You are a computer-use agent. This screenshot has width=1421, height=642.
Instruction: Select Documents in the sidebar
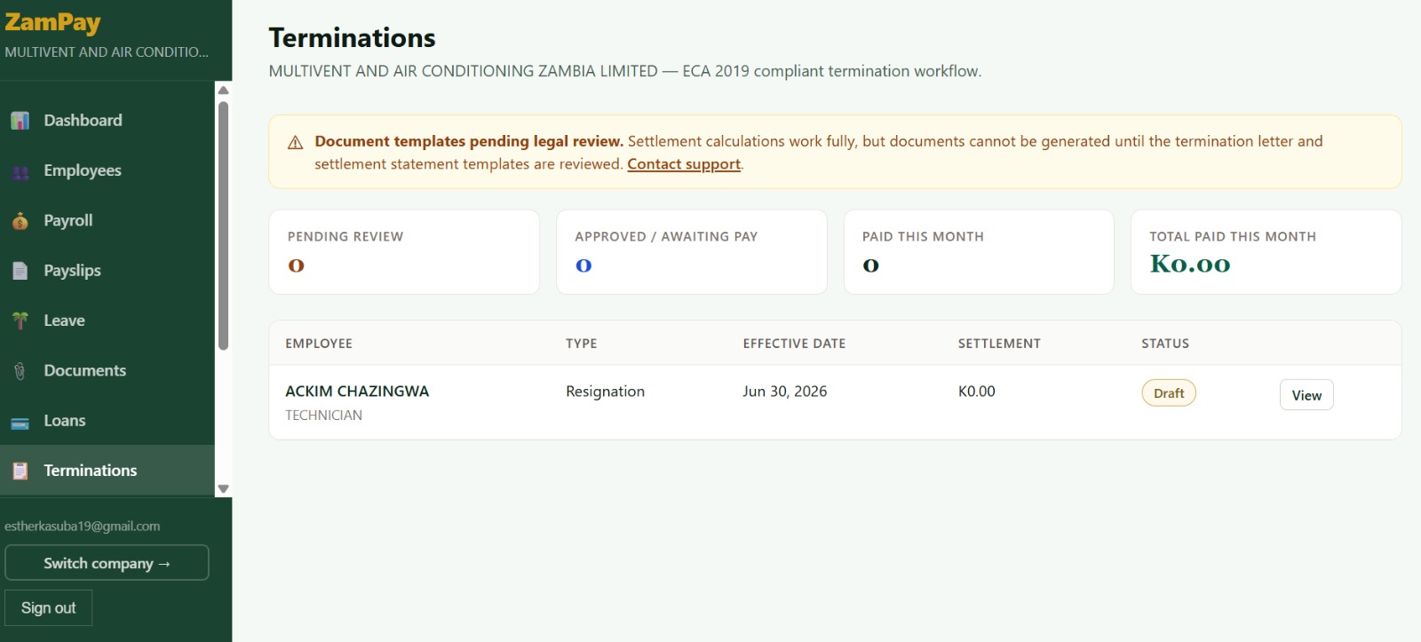107,370
